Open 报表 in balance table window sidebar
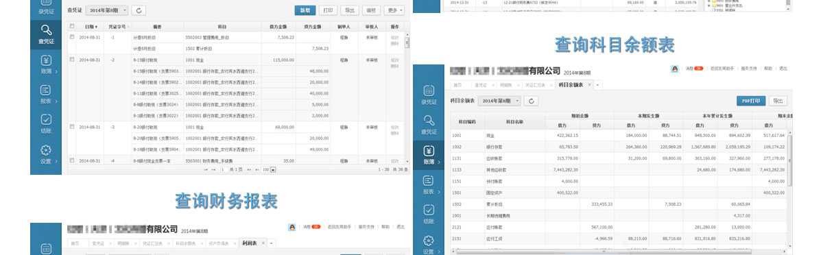This screenshot has height=255, width=823. [429, 184]
